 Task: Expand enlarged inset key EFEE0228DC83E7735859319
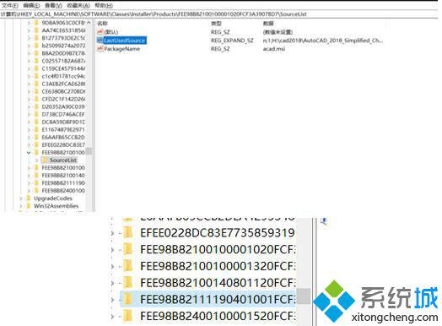point(112,233)
